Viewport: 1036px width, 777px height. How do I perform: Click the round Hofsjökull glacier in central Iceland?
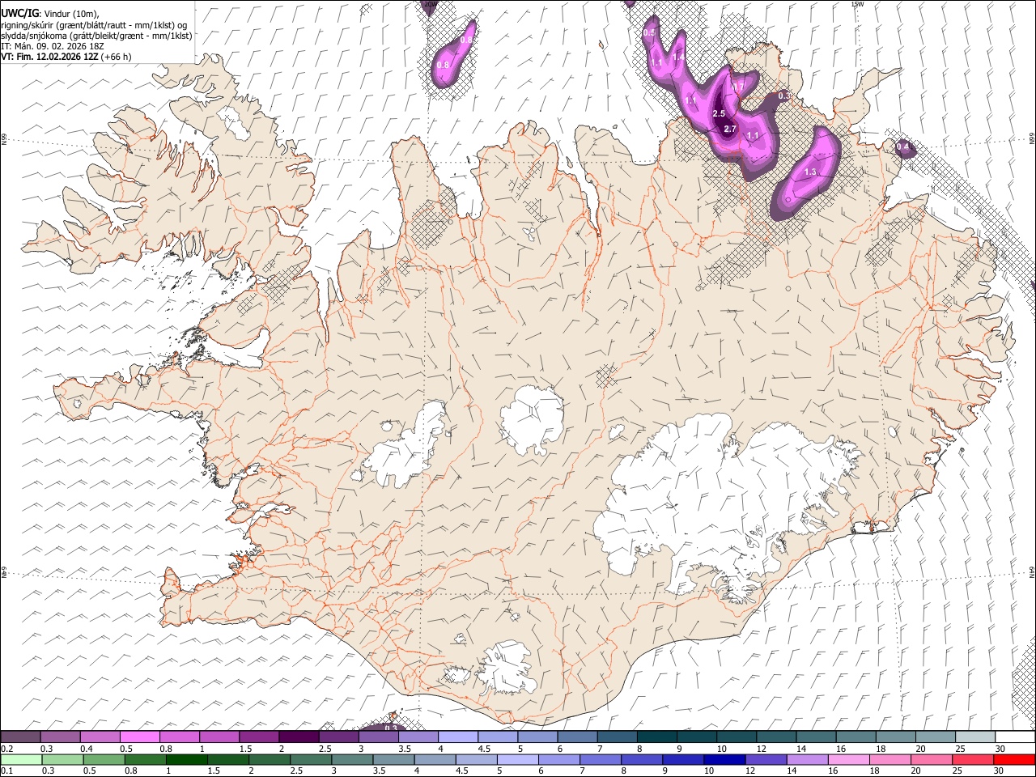tap(532, 419)
